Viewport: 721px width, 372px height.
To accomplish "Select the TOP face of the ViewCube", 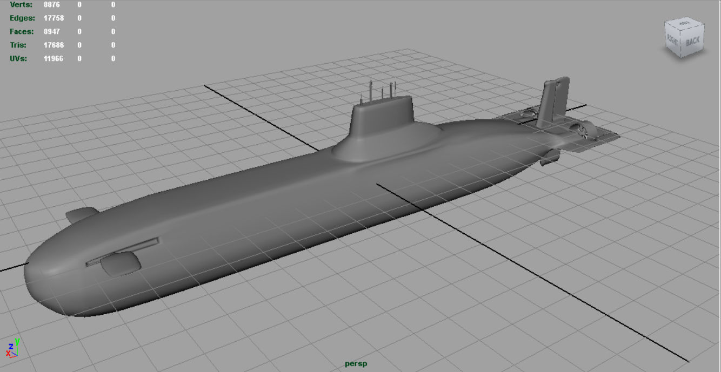I will (x=684, y=23).
